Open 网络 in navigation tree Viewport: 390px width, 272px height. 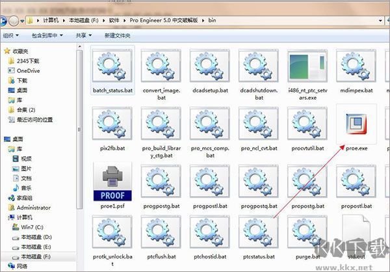18,266
